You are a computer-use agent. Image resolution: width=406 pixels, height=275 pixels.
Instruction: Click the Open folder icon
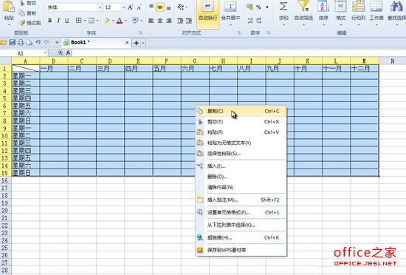click(4, 43)
